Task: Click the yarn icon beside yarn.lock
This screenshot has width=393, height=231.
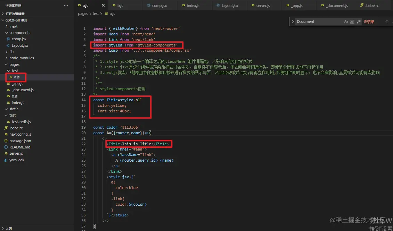Action: tap(6, 160)
